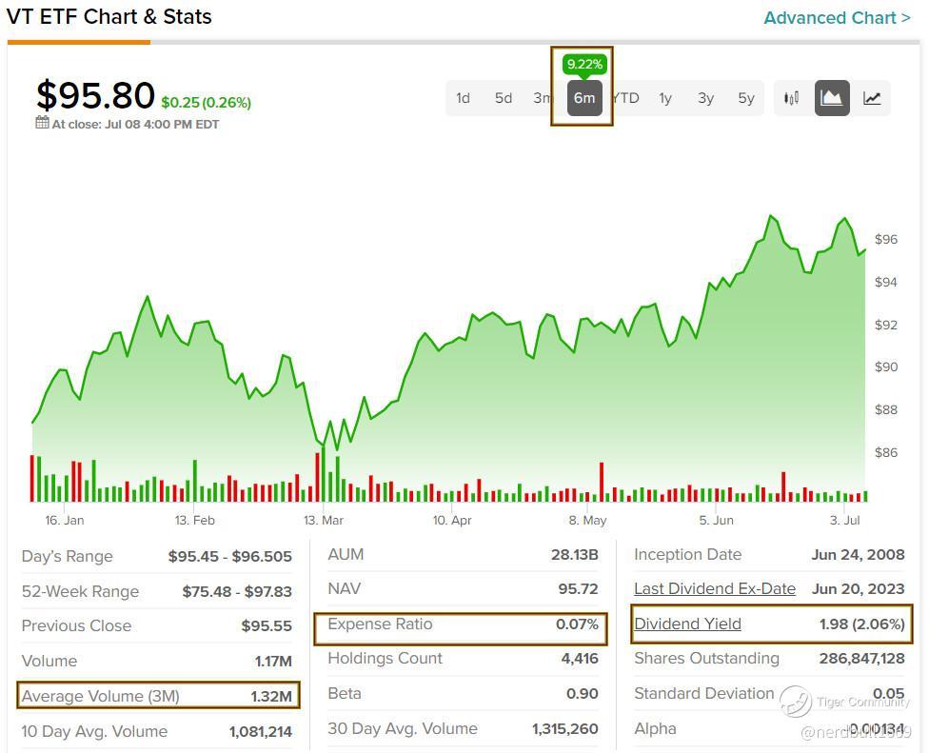Click the Alpha label

pyautogui.click(x=655, y=728)
